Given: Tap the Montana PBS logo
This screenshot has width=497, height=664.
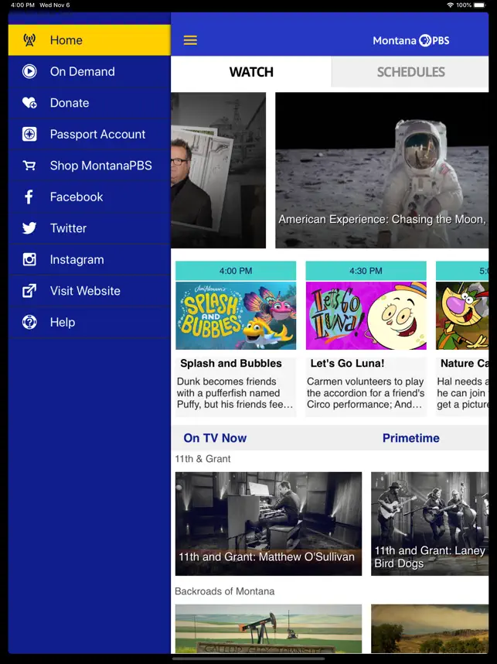Looking at the screenshot, I should [x=410, y=41].
